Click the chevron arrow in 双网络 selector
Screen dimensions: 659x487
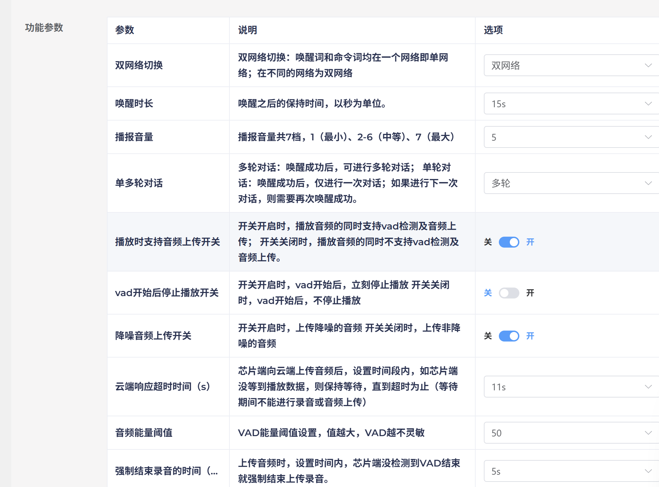tap(648, 65)
